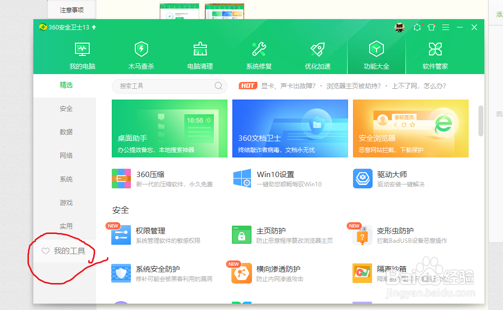Image resolution: width=503 pixels, height=310 pixels.
Task: Open the 安全浏览器 banner card
Action: click(411, 129)
